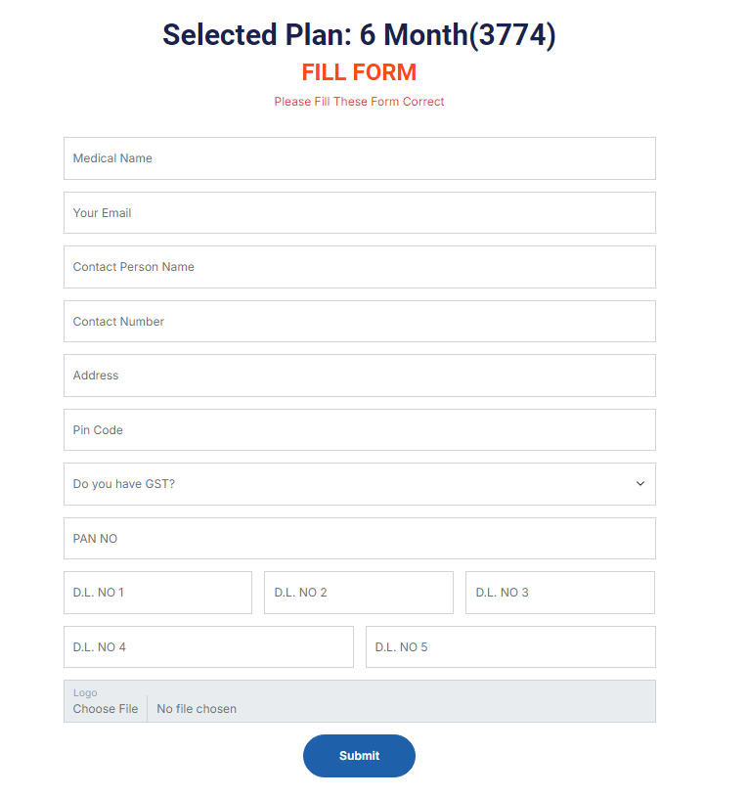The image size is (749, 797).
Task: Click the D.L. NO 5 input
Action: [510, 647]
